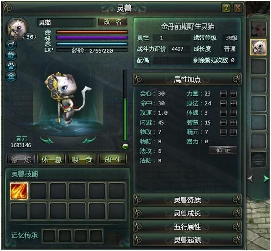Click the green vertical satiety bar
This screenshot has width=271, height=251.
tap(125, 105)
